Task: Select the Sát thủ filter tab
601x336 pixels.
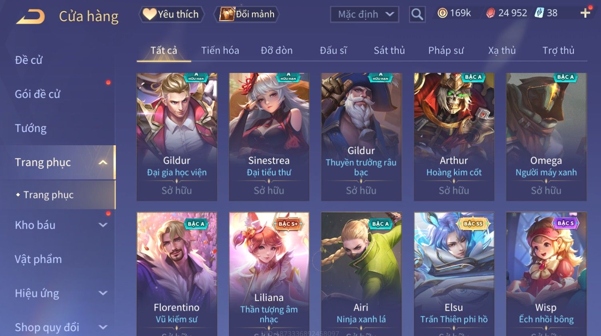Action: [x=389, y=51]
